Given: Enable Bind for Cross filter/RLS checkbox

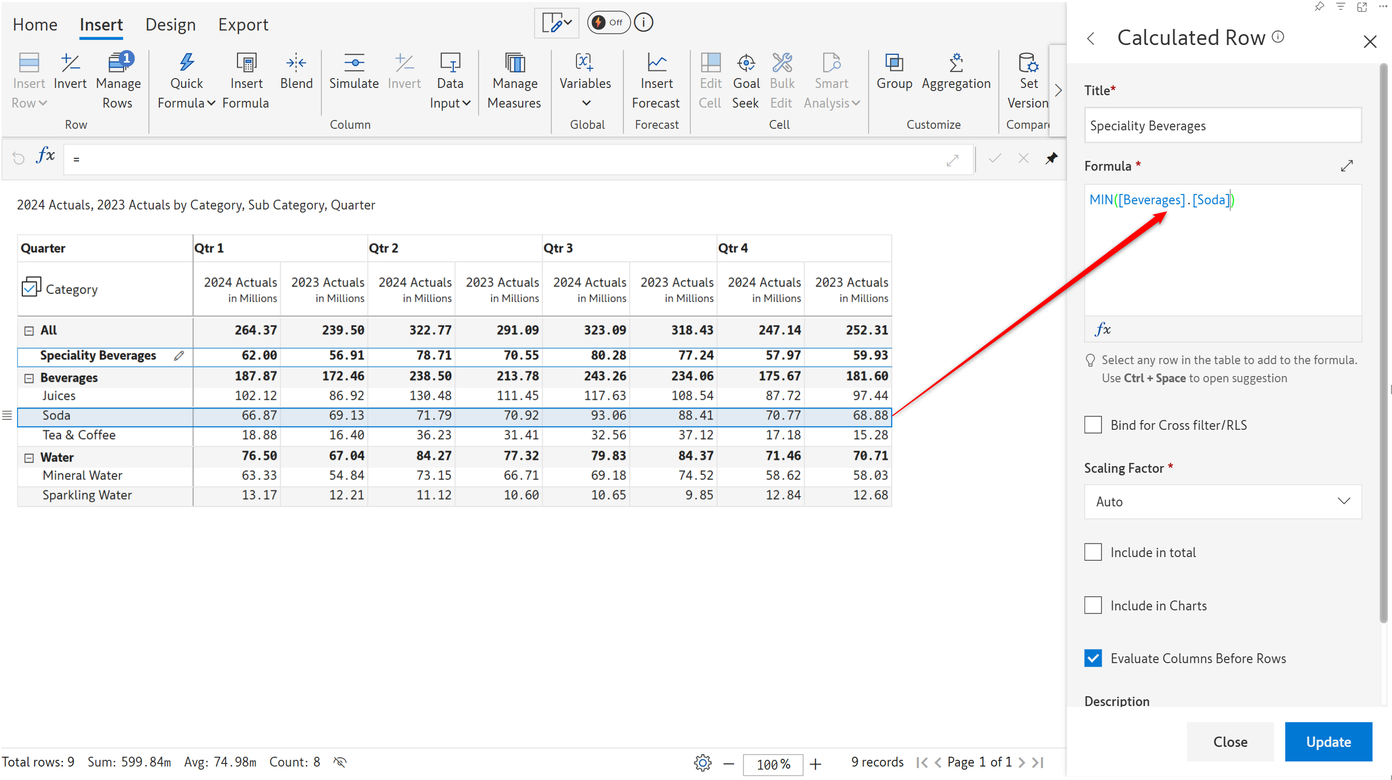Looking at the screenshot, I should click(x=1092, y=425).
